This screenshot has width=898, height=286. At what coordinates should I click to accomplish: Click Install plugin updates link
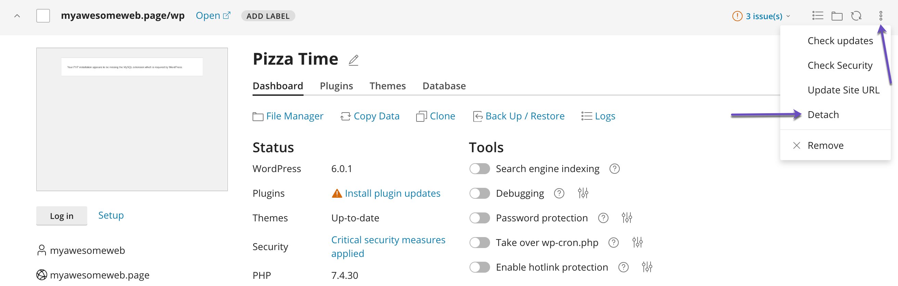point(392,193)
